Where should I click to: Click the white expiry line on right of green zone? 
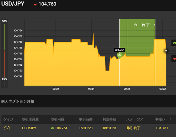[155, 52]
